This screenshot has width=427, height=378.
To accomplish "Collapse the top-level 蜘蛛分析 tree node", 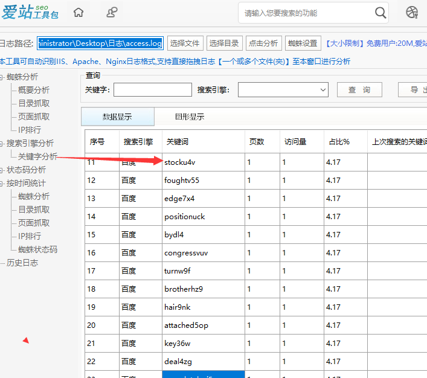I will click(x=2, y=77).
